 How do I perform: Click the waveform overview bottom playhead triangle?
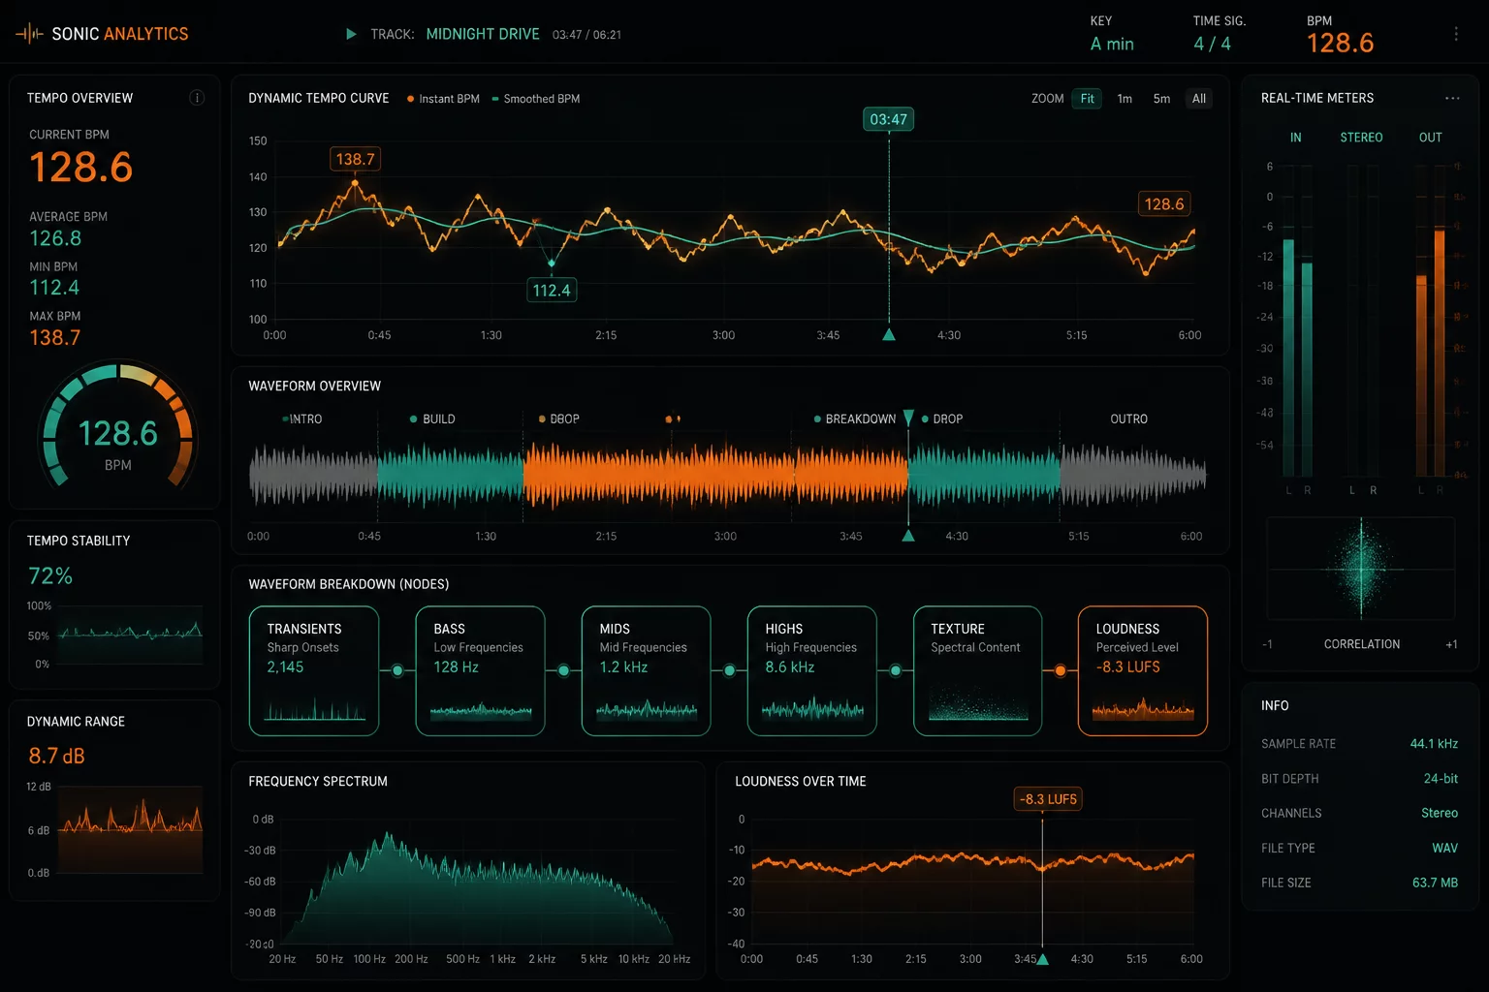point(908,536)
